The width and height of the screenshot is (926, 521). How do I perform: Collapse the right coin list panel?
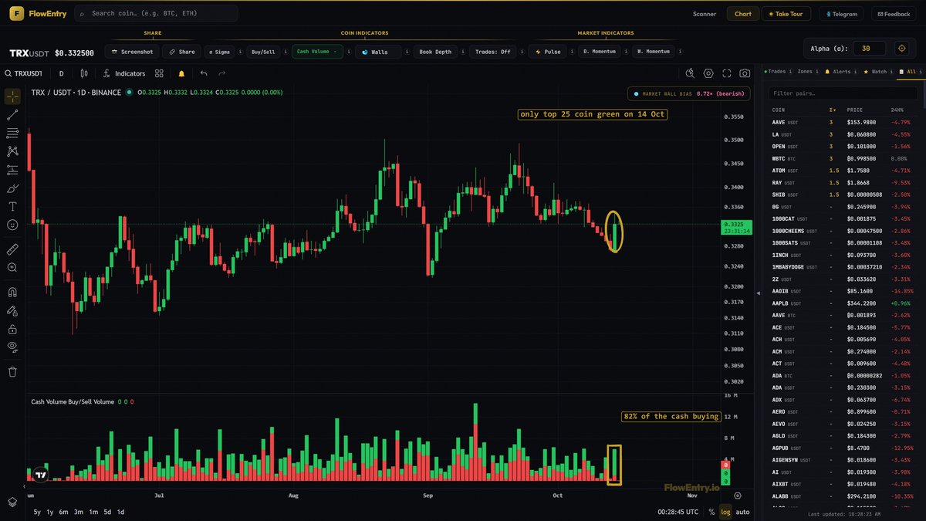(758, 293)
